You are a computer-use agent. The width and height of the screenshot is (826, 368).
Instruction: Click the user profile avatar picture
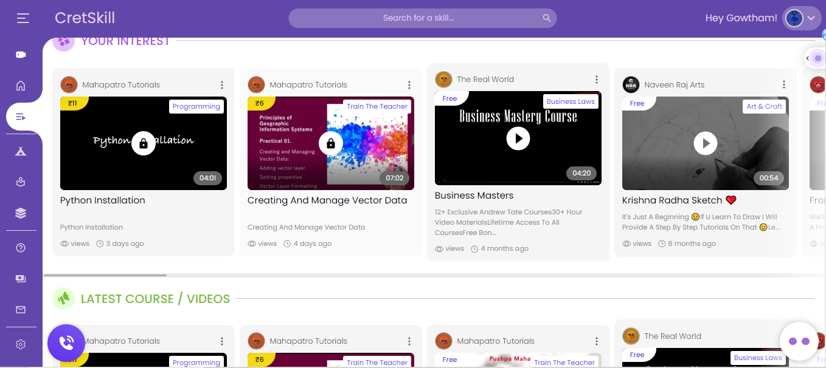pyautogui.click(x=794, y=18)
